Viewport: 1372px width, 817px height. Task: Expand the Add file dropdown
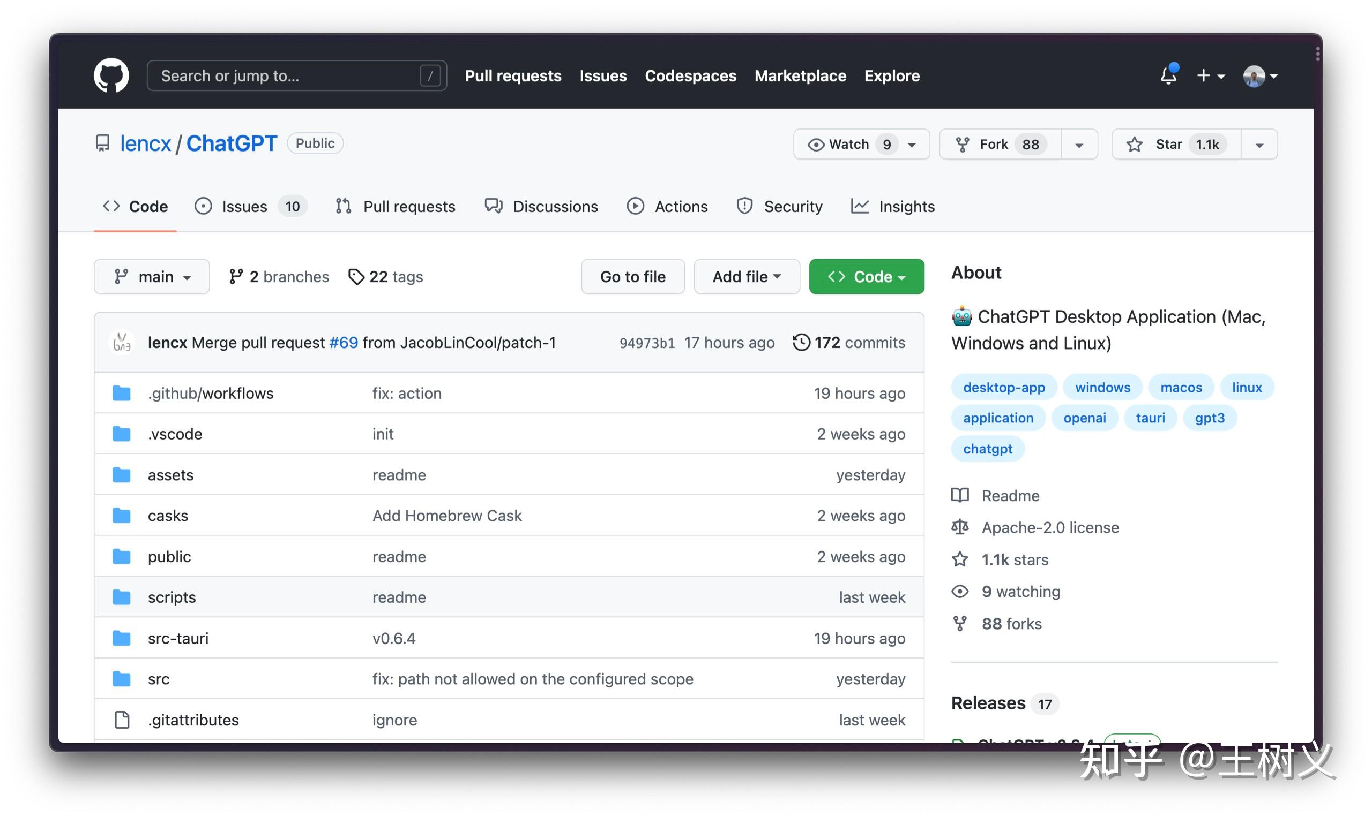(746, 276)
